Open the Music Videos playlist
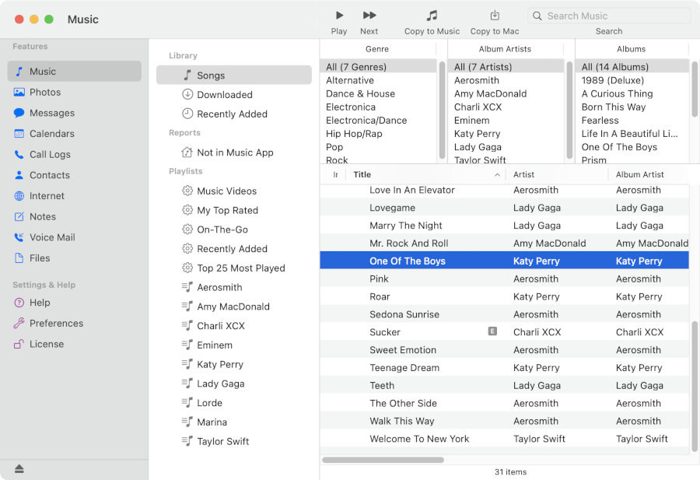The width and height of the screenshot is (700, 480). coord(234,191)
